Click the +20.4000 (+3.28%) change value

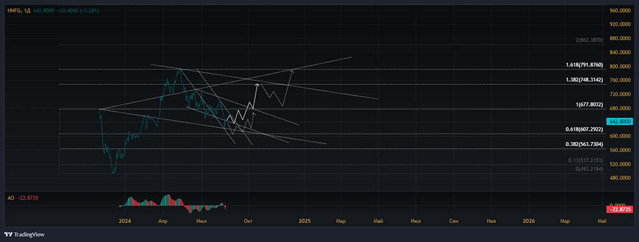point(78,10)
